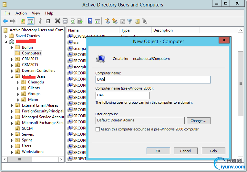Screen dimensions: 247x172
Task: Click Add to group toolbar icon
Action: pyautogui.click(x=145, y=21)
